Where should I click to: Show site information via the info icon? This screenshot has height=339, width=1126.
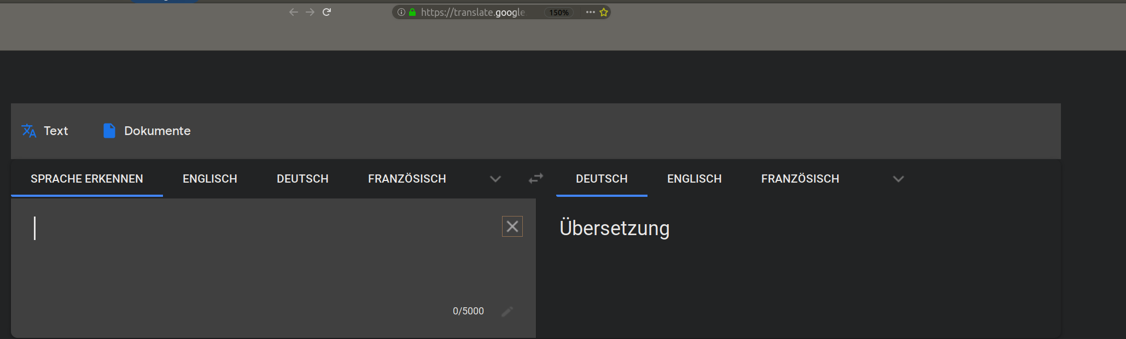(401, 12)
